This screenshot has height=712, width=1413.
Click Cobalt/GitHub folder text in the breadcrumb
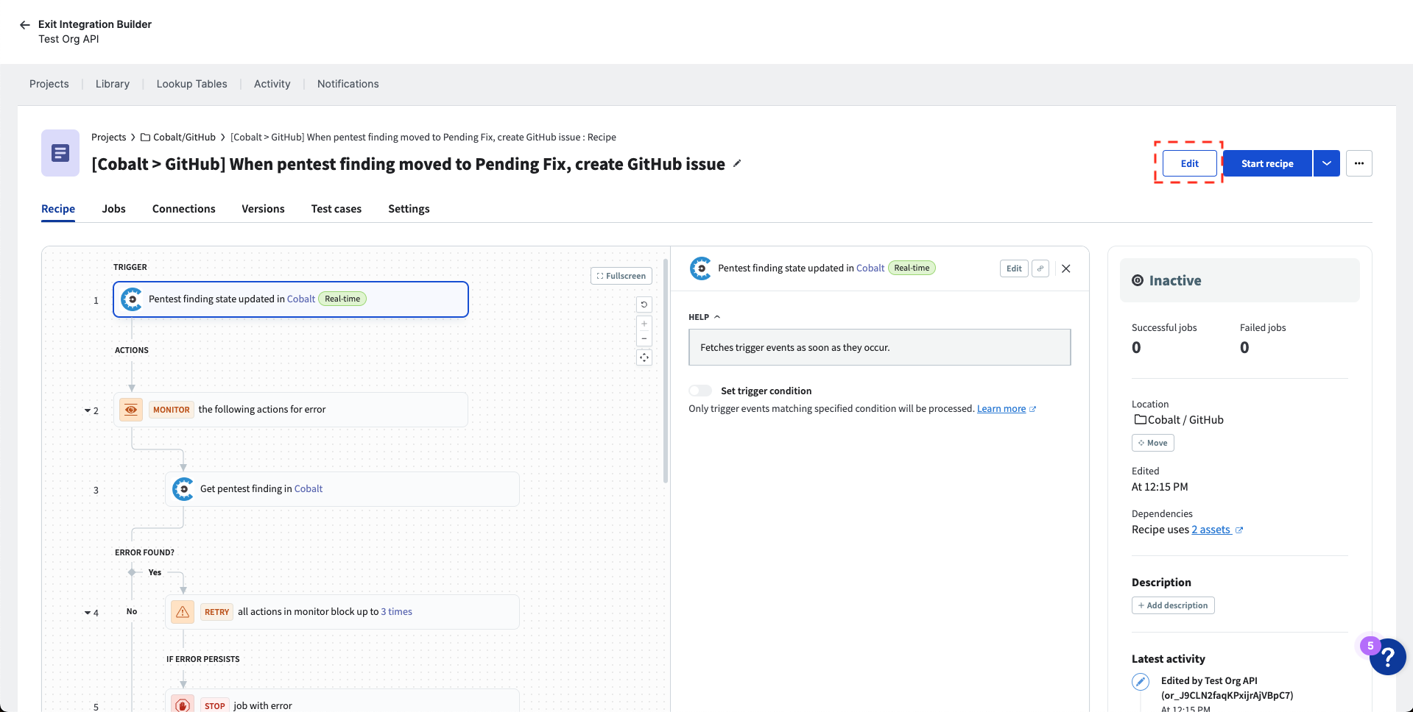(x=184, y=138)
